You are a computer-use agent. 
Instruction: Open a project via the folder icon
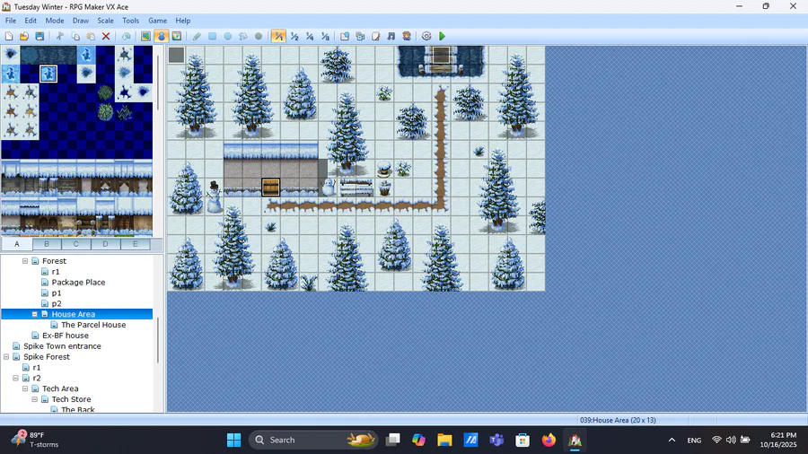pos(23,36)
